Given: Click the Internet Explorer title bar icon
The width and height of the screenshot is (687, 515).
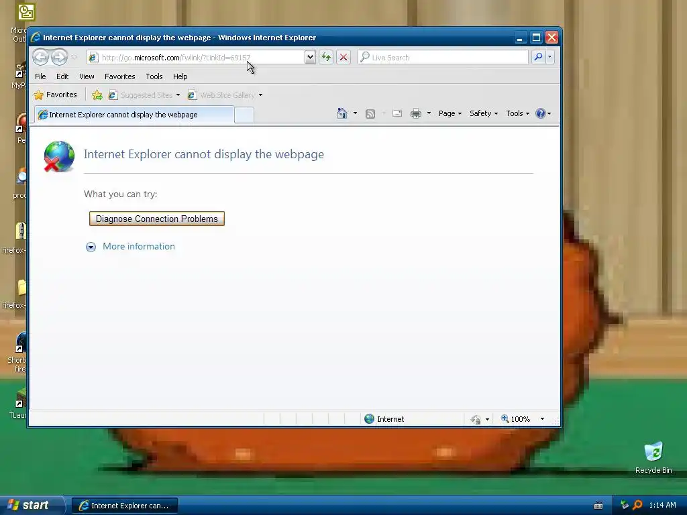Looking at the screenshot, I should coord(36,38).
